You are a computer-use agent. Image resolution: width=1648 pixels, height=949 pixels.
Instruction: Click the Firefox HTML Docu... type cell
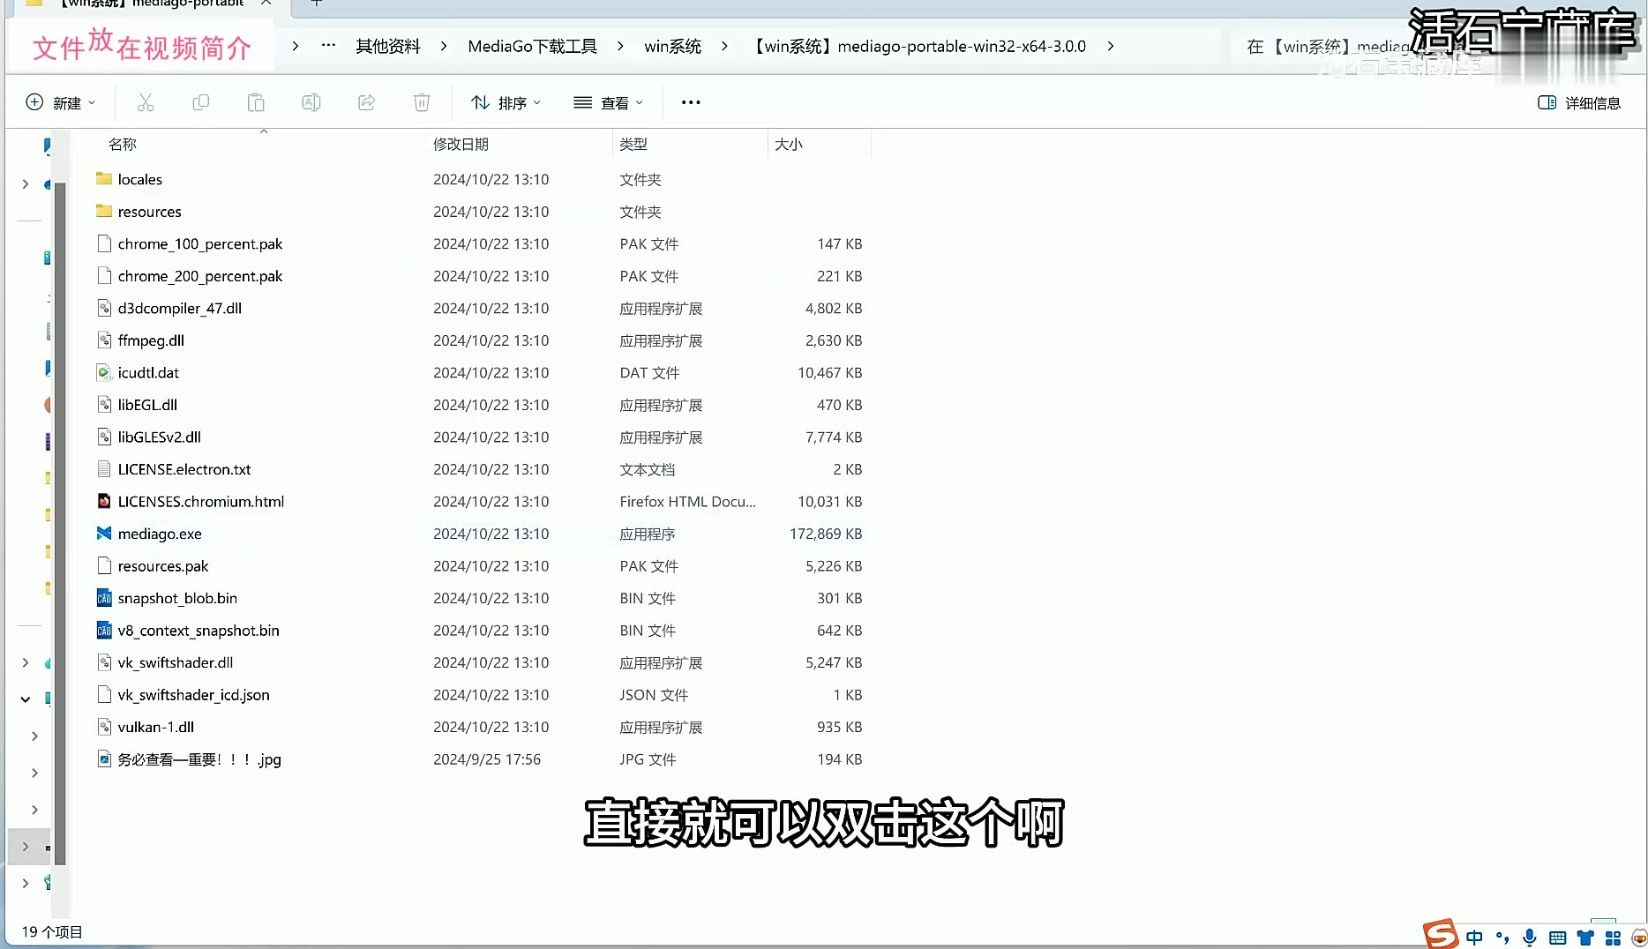click(687, 501)
